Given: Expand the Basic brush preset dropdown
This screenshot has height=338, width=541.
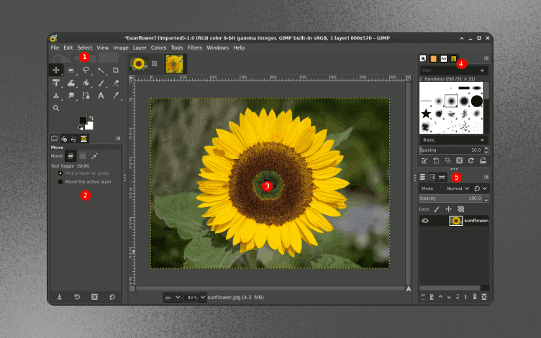Looking at the screenshot, I should coord(453,140).
